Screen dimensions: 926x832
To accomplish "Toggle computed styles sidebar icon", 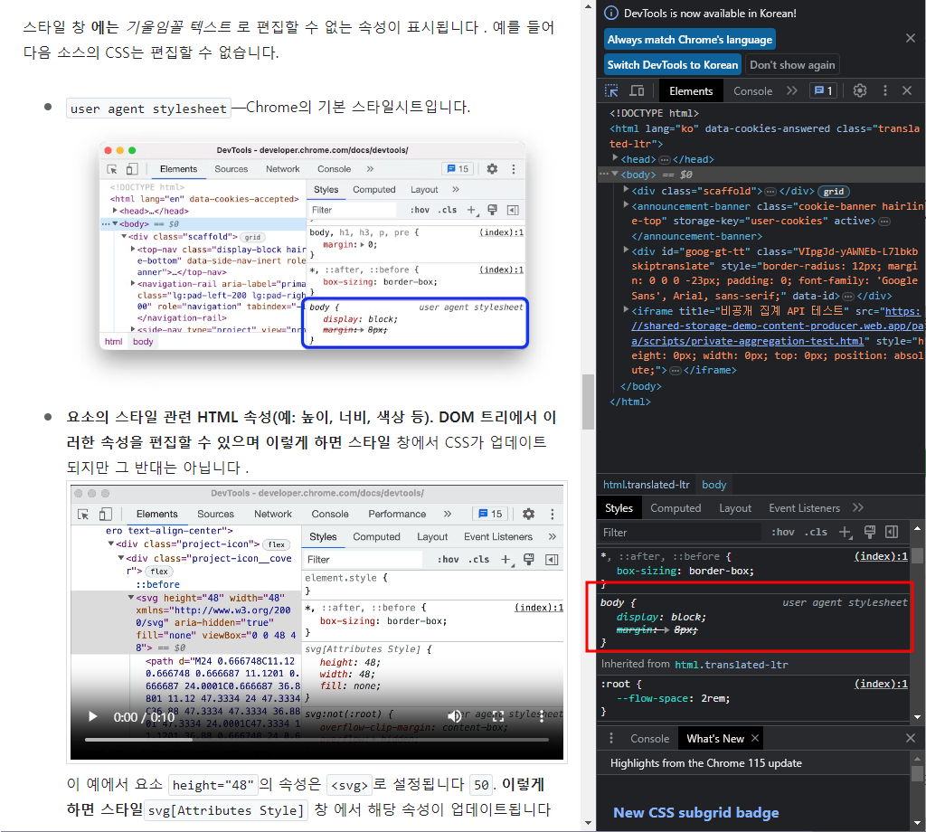I will pos(892,532).
